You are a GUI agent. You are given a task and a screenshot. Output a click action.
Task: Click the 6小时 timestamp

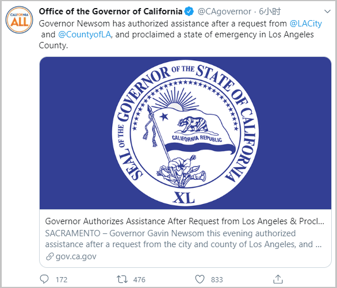(x=270, y=11)
